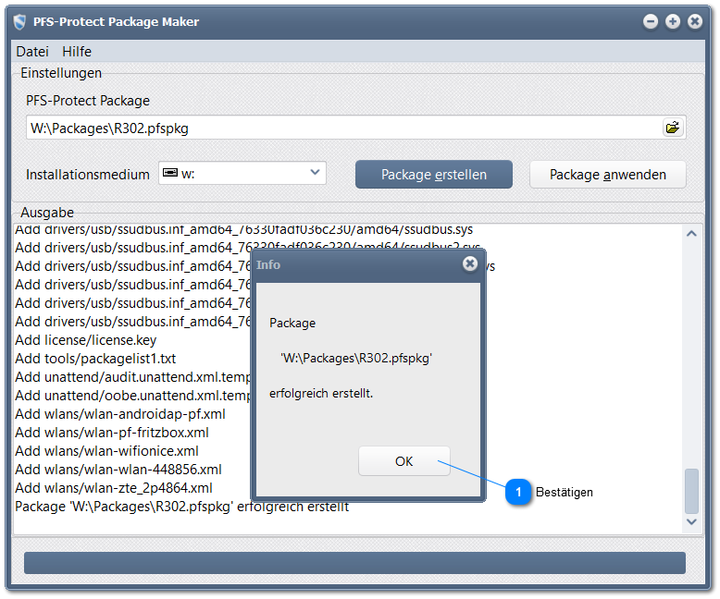The height and width of the screenshot is (599, 720).
Task: Click the PFS-Protect Package path field
Action: tap(342, 128)
